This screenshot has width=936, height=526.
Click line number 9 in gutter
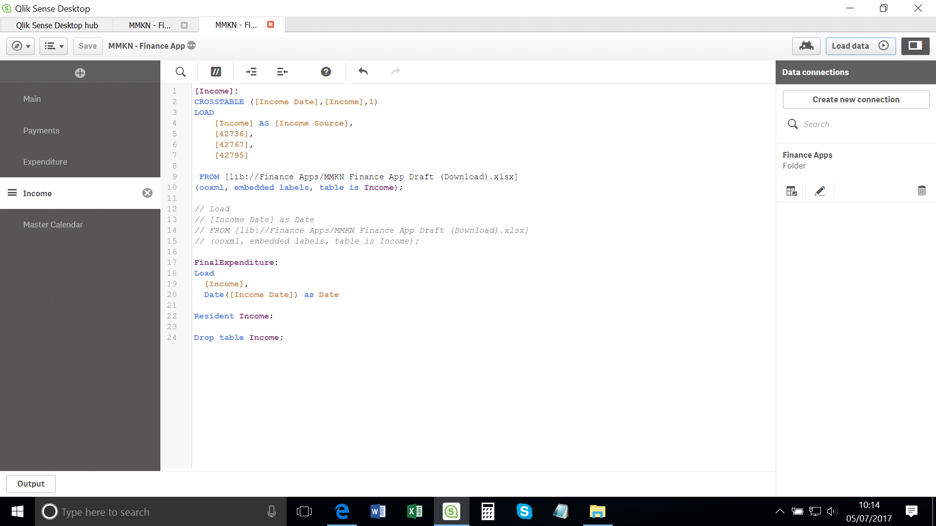[x=175, y=177]
